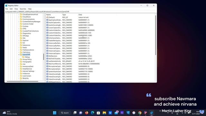206x116 pixels.
Task: Select the GameDVR key in tree
Action: pos(26,54)
